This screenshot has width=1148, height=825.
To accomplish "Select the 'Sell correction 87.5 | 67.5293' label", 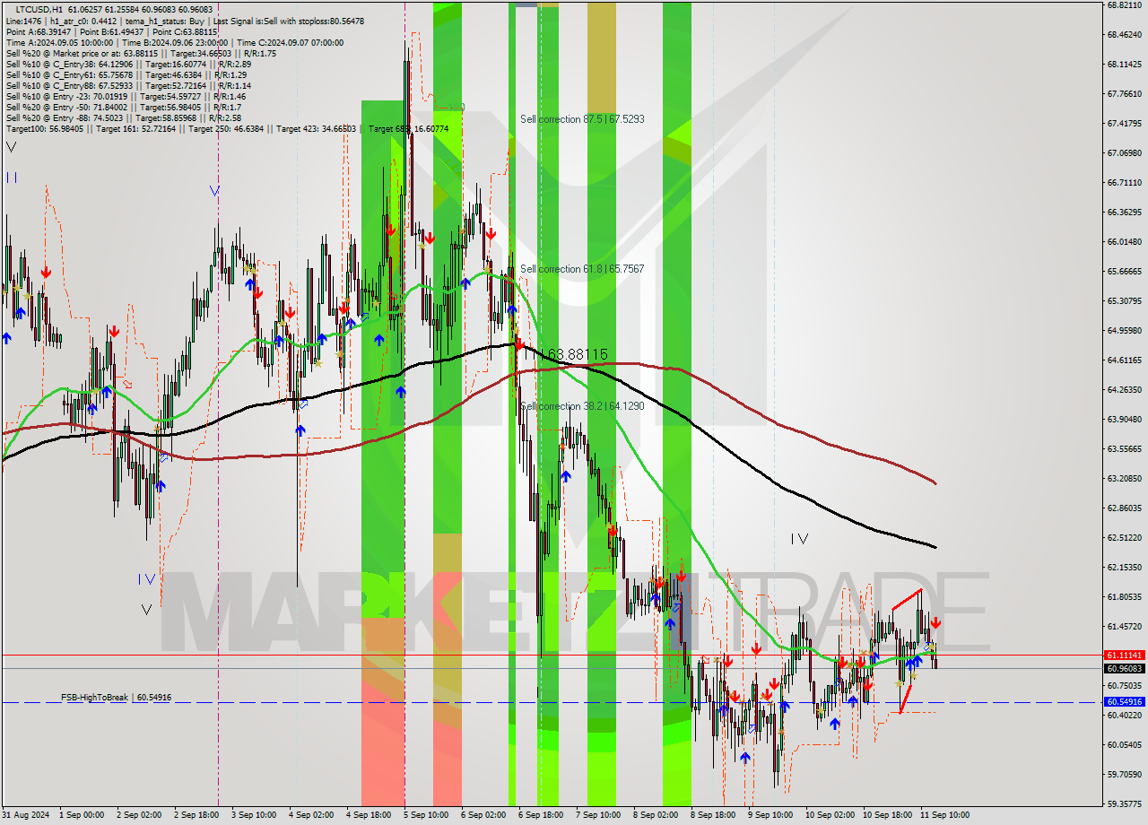I will pyautogui.click(x=582, y=119).
